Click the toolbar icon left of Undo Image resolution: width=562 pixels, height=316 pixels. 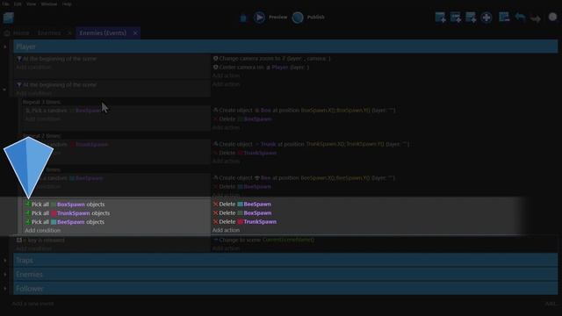tap(504, 17)
